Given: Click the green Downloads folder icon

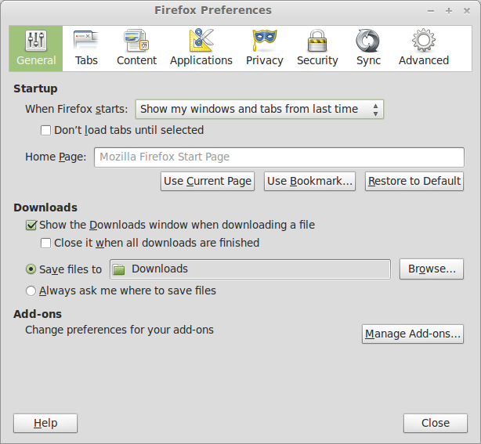Looking at the screenshot, I should (x=118, y=269).
